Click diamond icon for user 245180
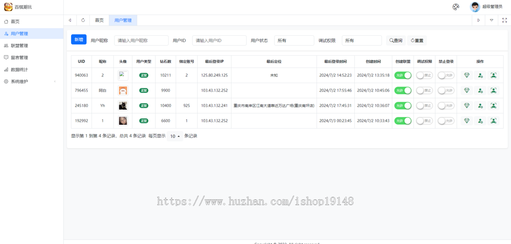 click(x=467, y=106)
